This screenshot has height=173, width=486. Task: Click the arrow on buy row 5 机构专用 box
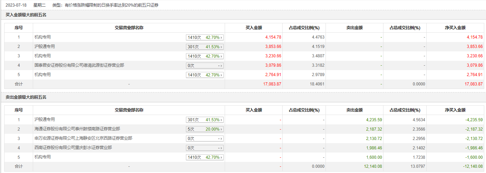[x=222, y=75]
